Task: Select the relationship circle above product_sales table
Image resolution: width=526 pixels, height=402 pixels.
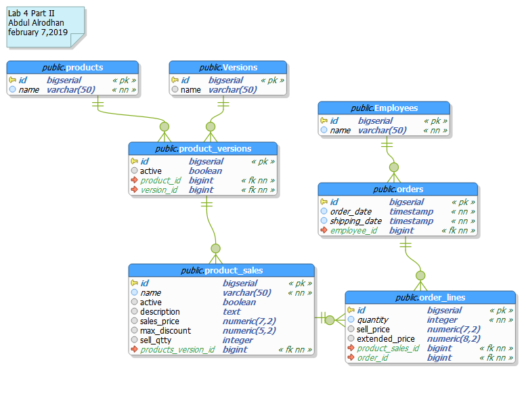Action: pyautogui.click(x=215, y=248)
